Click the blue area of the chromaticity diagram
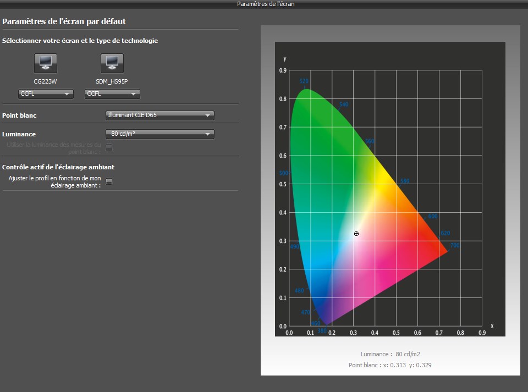 pos(319,294)
